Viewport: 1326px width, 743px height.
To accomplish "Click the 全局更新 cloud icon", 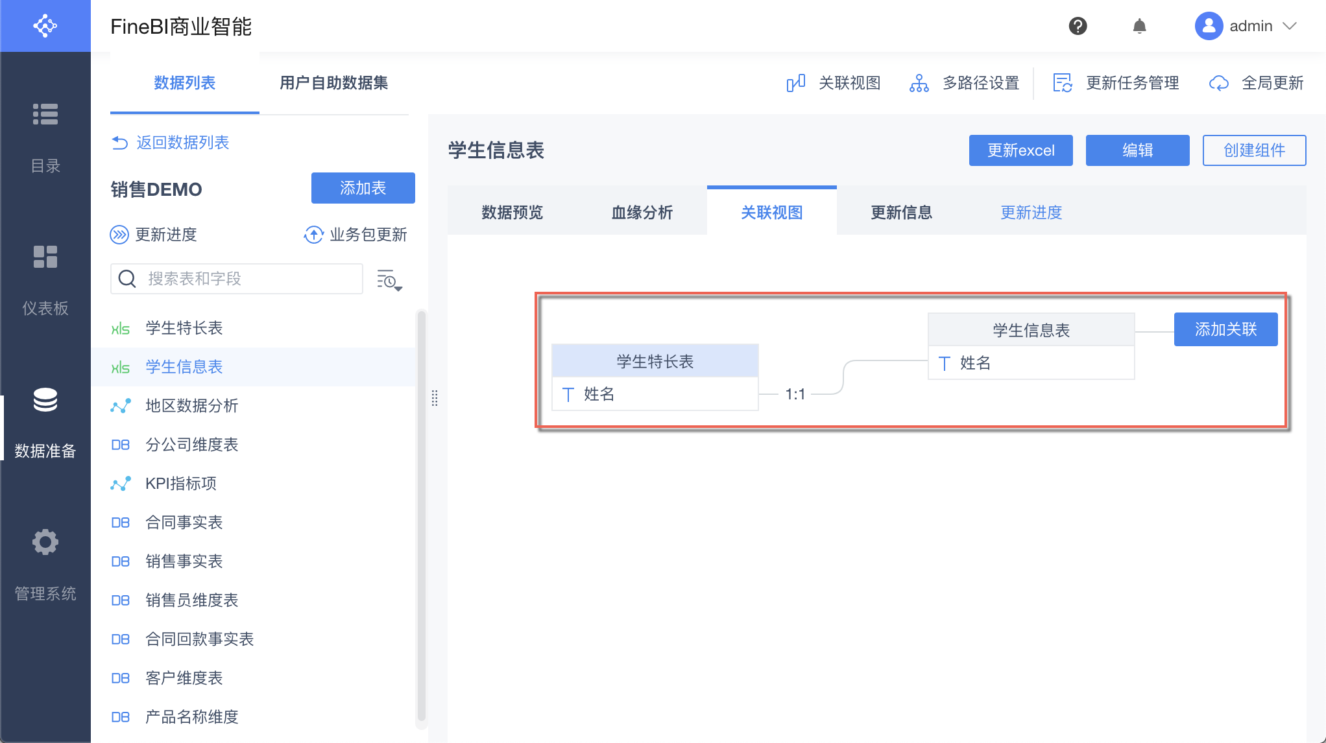I will tap(1218, 83).
